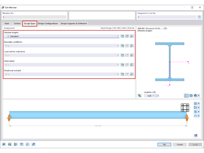
Task: Expand the Shear panel dropdown
Action: pos(118,65)
